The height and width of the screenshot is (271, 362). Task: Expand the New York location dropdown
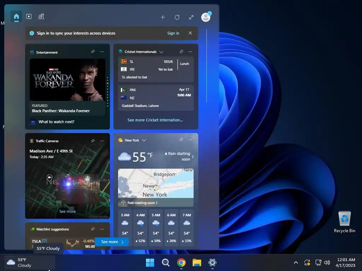[x=144, y=140]
